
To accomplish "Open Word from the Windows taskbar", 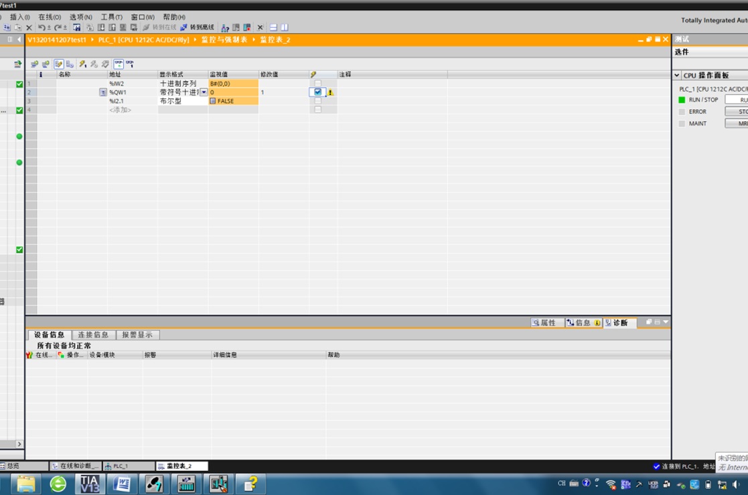I will coord(122,484).
